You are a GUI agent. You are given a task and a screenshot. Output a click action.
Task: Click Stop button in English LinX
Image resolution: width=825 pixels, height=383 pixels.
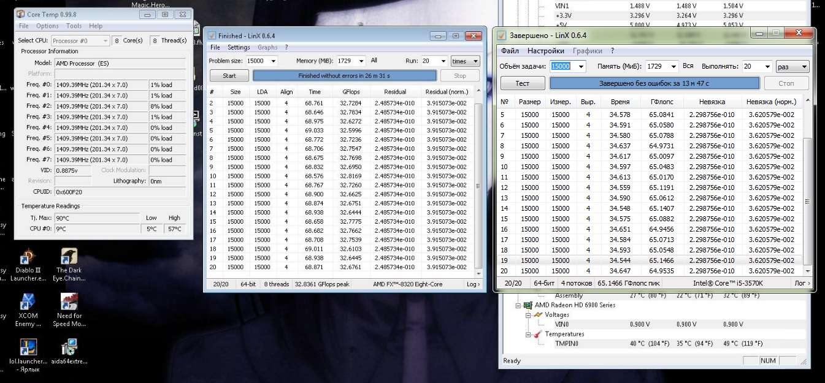(x=460, y=76)
